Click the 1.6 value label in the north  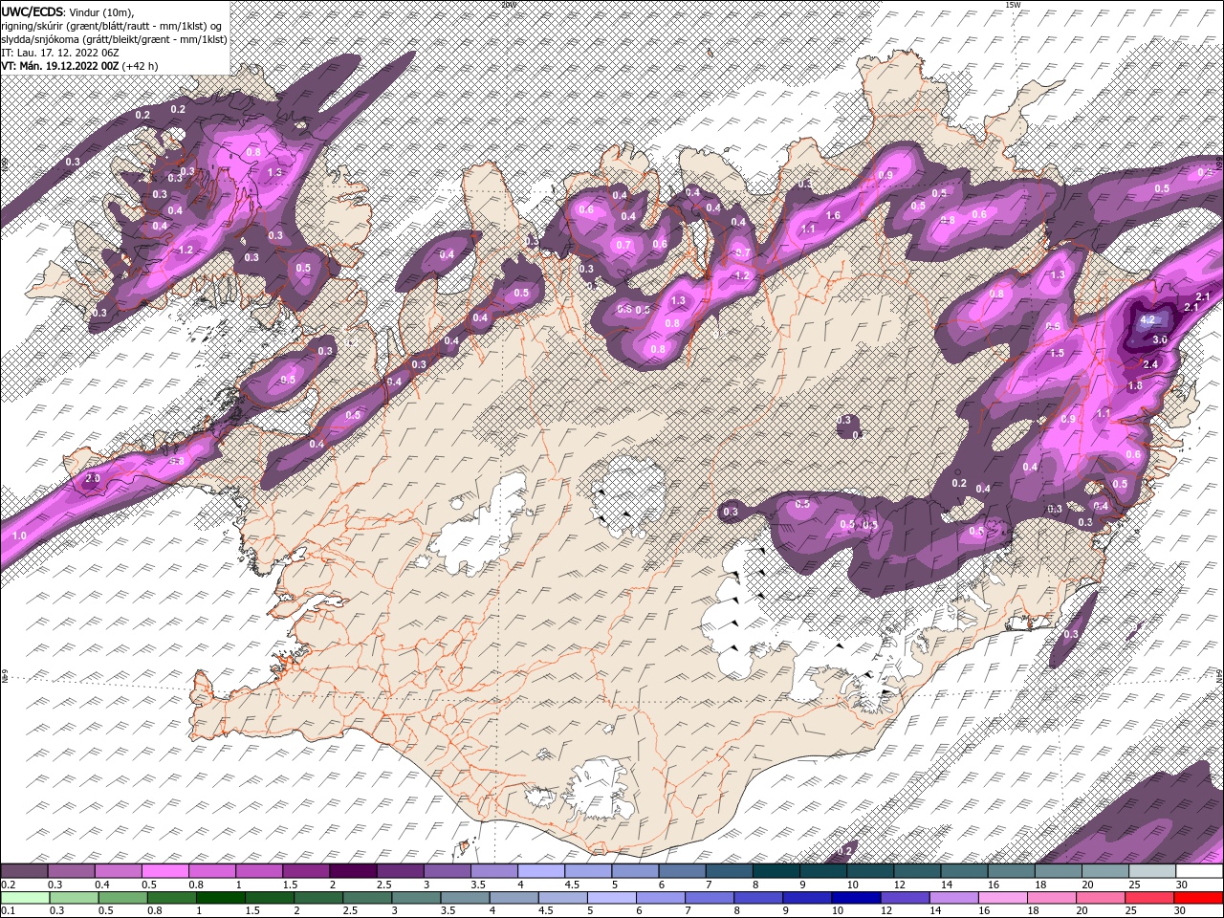(833, 215)
